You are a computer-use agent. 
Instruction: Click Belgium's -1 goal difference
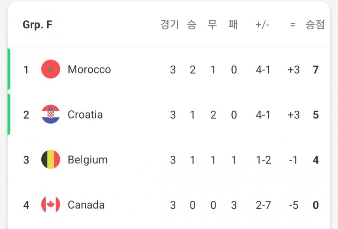pyautogui.click(x=293, y=160)
